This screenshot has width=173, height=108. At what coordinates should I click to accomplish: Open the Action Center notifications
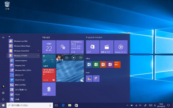point(168,105)
